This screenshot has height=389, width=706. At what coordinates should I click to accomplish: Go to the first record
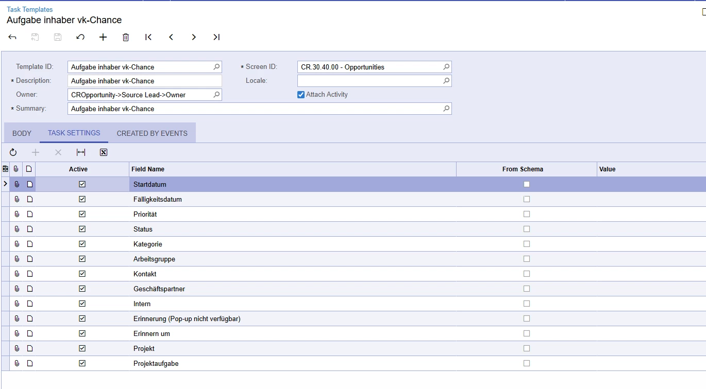pos(148,37)
